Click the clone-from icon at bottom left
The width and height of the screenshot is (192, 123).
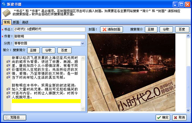click(7, 118)
